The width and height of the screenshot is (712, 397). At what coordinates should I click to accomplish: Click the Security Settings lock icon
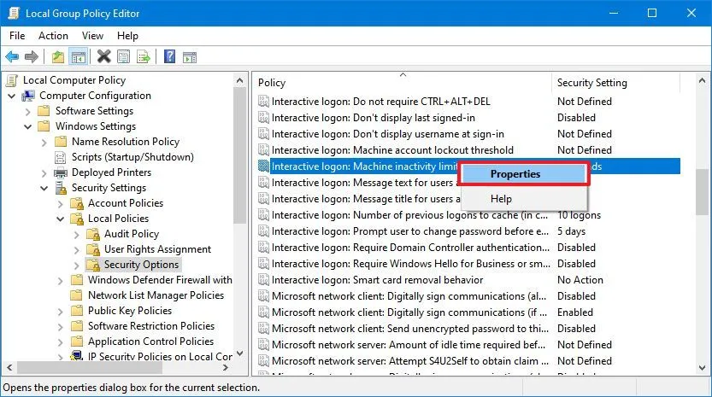(x=61, y=188)
